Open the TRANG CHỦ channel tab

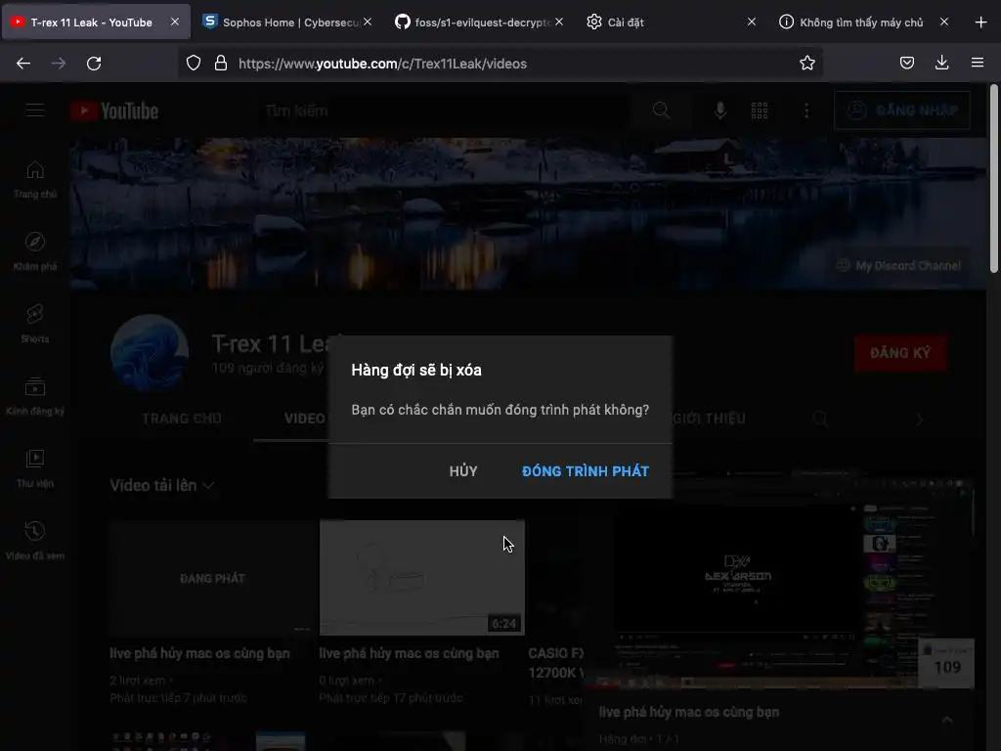pos(182,419)
